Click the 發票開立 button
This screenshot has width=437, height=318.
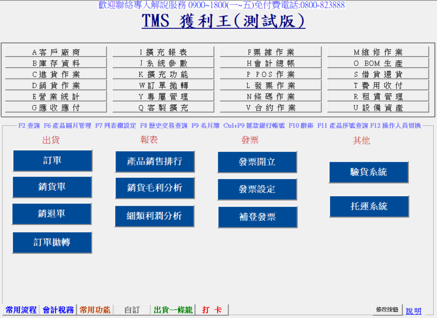click(x=257, y=162)
